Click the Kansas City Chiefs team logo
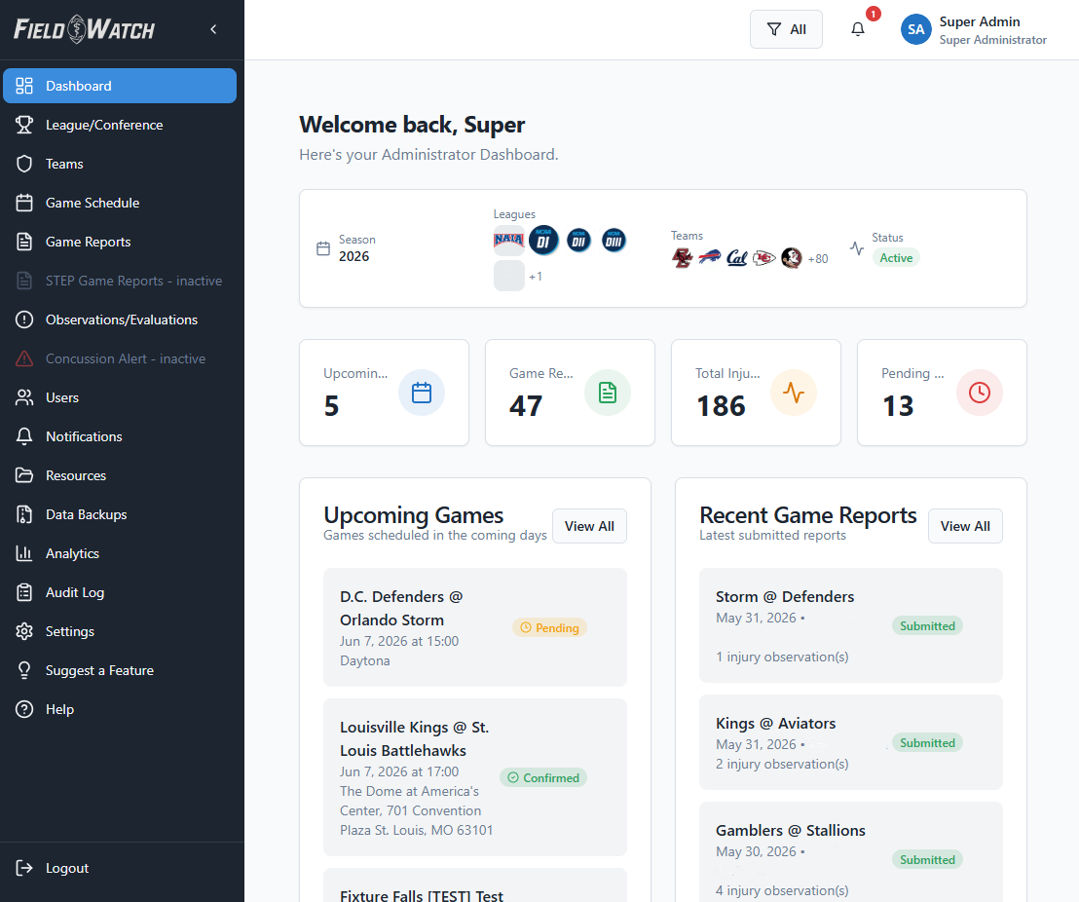This screenshot has height=902, width=1079. click(x=763, y=258)
